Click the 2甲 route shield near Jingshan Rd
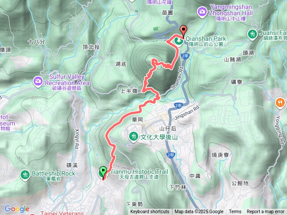This screenshot has width=287, height=215. pos(178,106)
